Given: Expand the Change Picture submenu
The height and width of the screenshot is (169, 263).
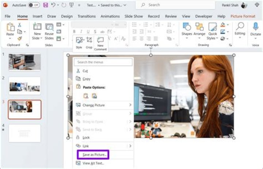Looking at the screenshot, I should (x=130, y=105).
